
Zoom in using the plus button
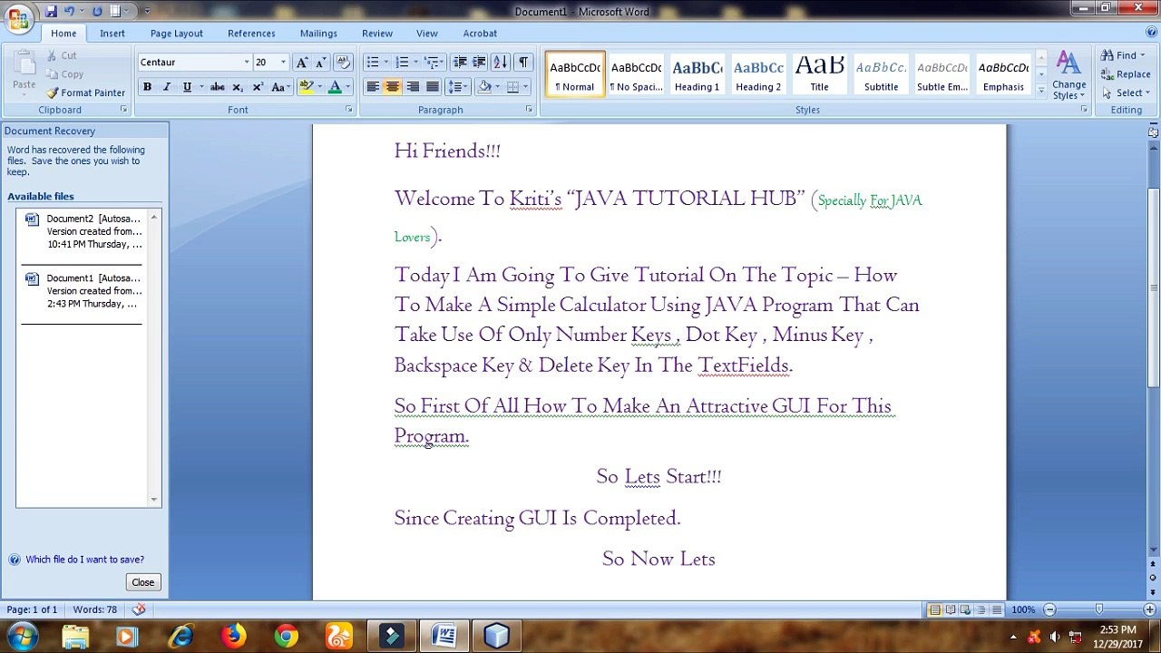[x=1147, y=609]
